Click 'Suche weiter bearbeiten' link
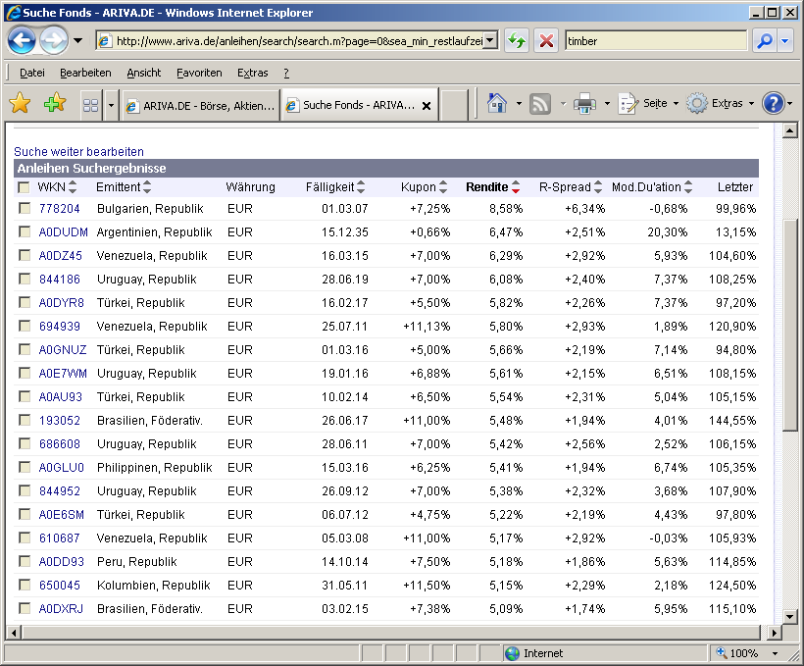This screenshot has width=804, height=666. tap(79, 151)
